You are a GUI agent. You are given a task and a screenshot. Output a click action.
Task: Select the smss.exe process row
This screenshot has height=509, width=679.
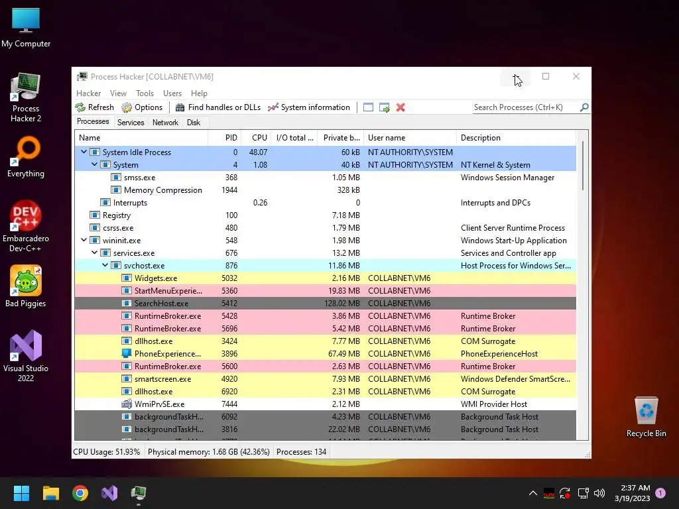tap(325, 178)
